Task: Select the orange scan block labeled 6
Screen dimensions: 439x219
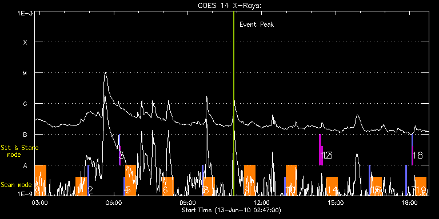Action: click(168, 186)
